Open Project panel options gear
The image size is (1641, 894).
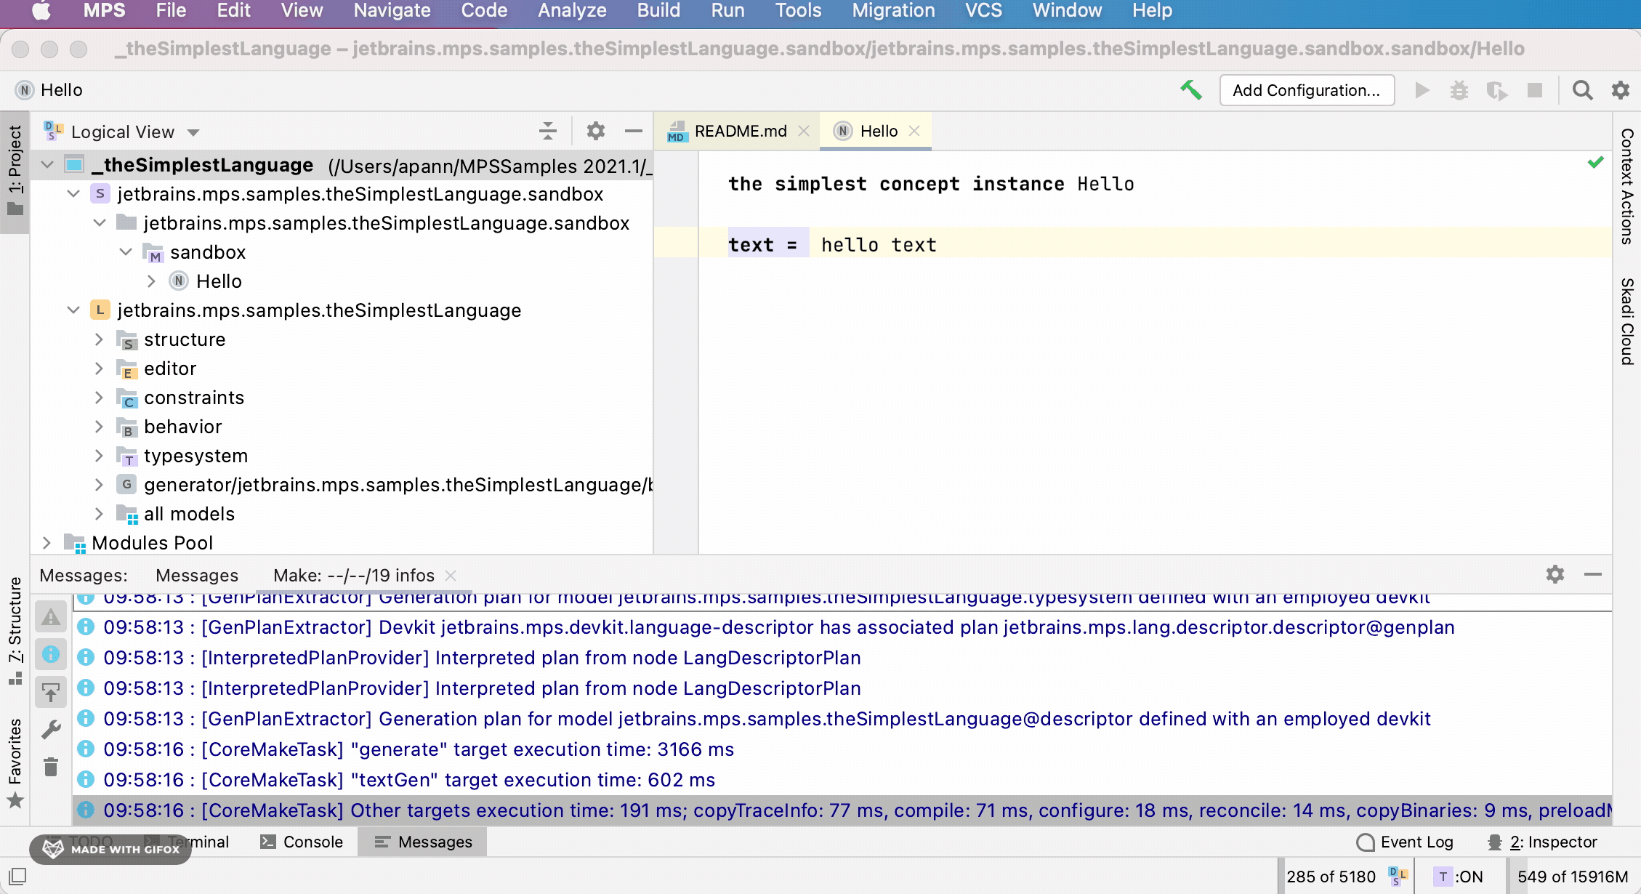pyautogui.click(x=596, y=131)
